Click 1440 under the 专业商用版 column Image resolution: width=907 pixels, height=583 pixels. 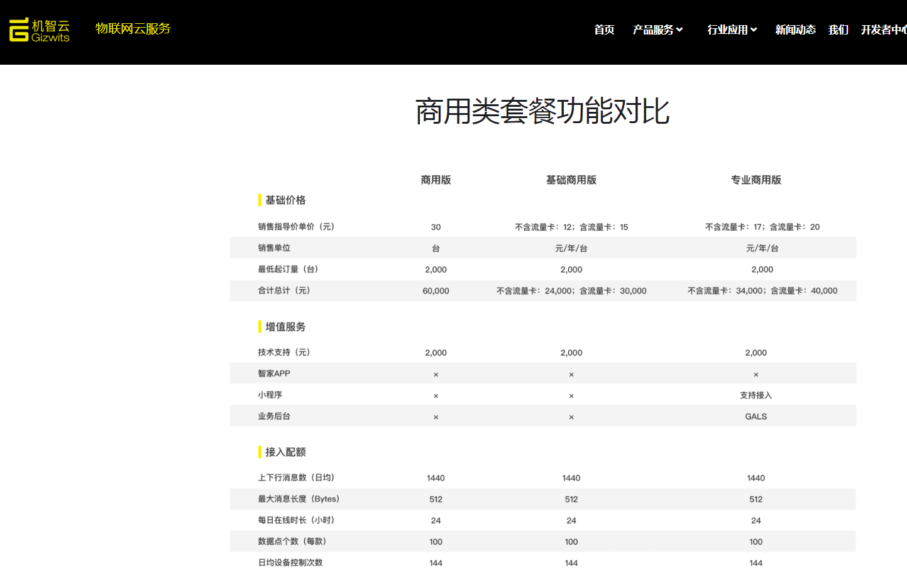[x=756, y=478]
